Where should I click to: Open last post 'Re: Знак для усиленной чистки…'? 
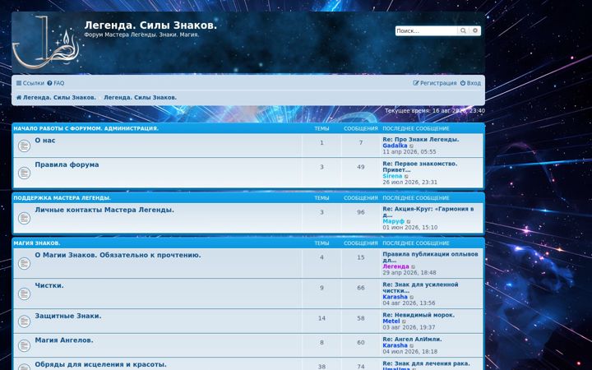[x=420, y=287]
